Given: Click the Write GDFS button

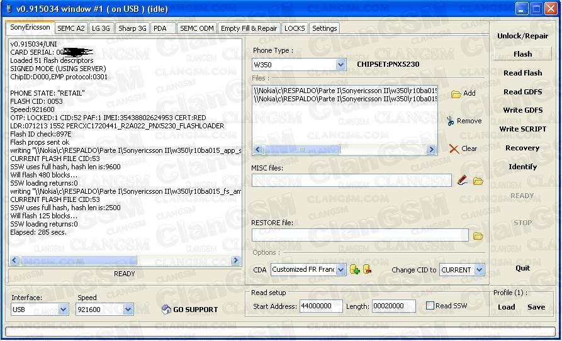Looking at the screenshot, I should [x=522, y=110].
